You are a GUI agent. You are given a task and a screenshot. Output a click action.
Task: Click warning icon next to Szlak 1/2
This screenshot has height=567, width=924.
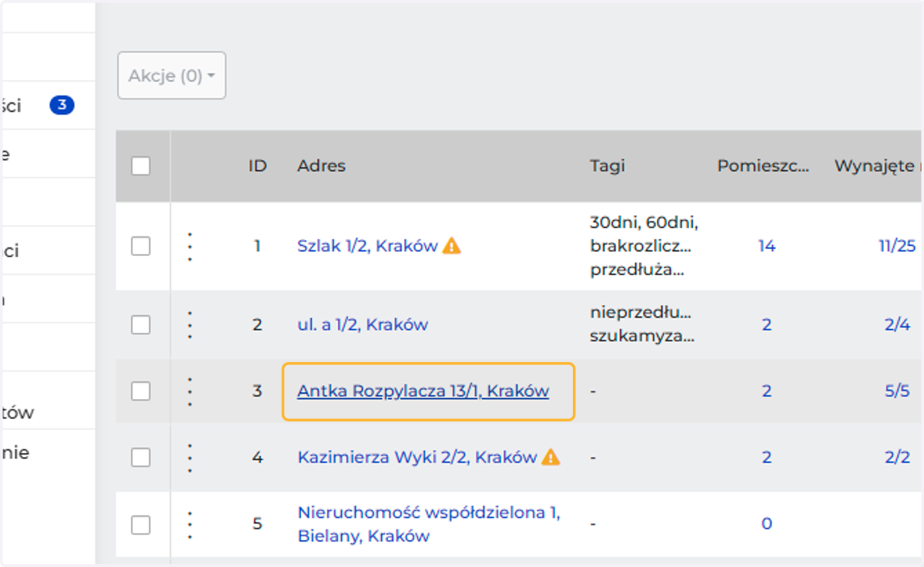point(452,246)
